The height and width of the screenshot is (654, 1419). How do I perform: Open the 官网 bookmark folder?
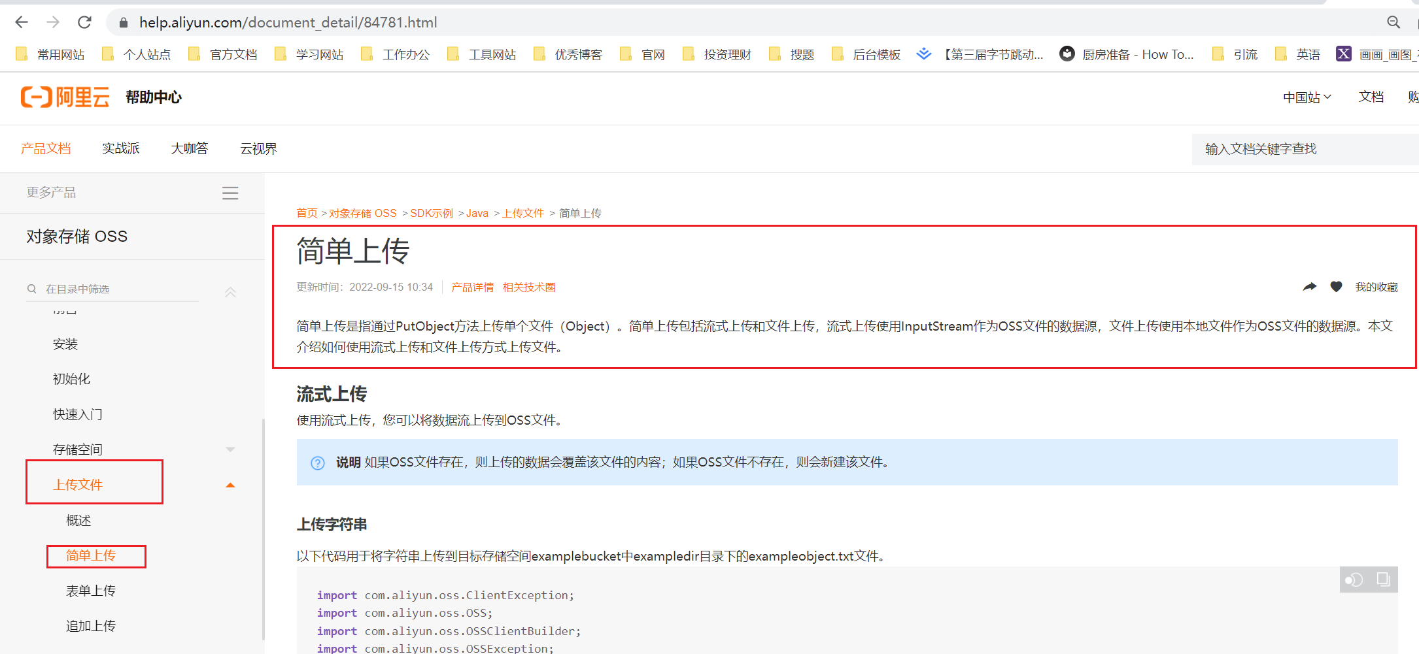click(643, 54)
